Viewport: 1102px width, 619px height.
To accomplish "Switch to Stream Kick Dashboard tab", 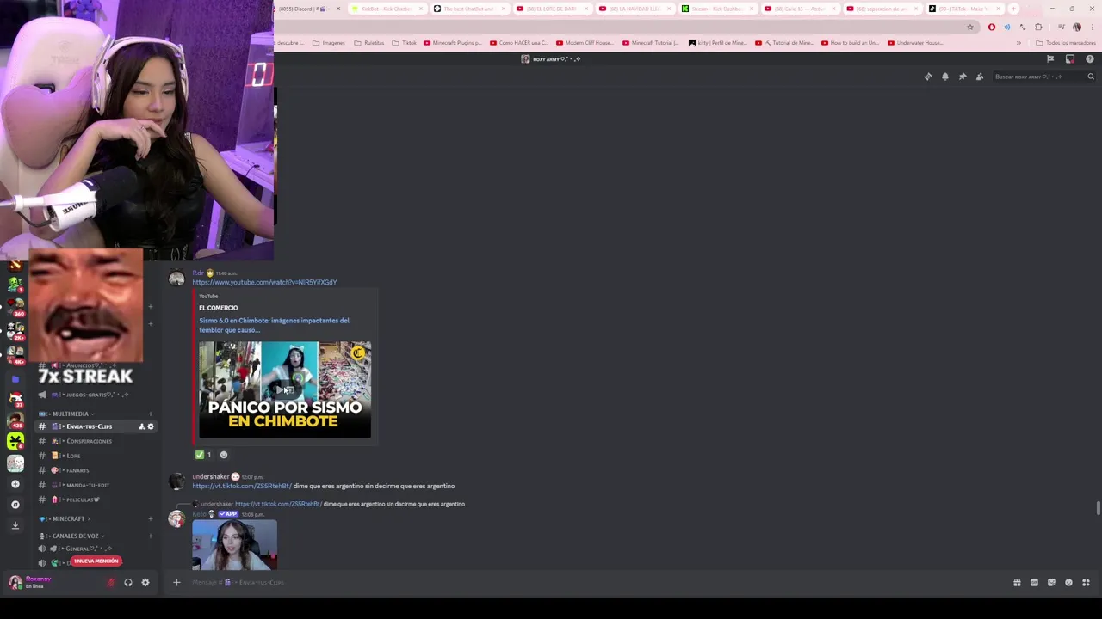I will click(716, 9).
